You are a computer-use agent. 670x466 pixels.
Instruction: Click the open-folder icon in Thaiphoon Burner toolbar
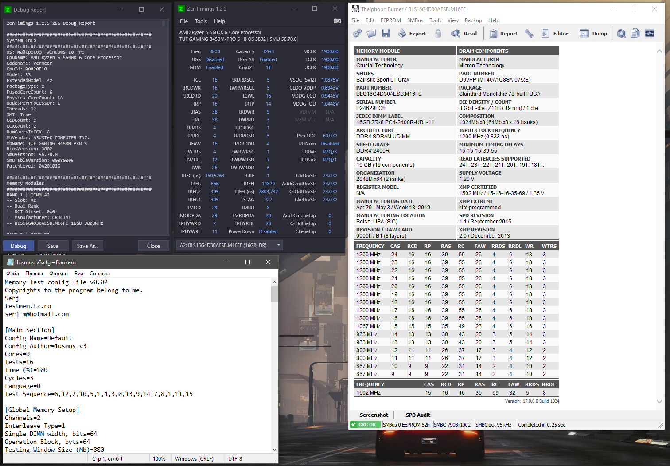pyautogui.click(x=371, y=33)
